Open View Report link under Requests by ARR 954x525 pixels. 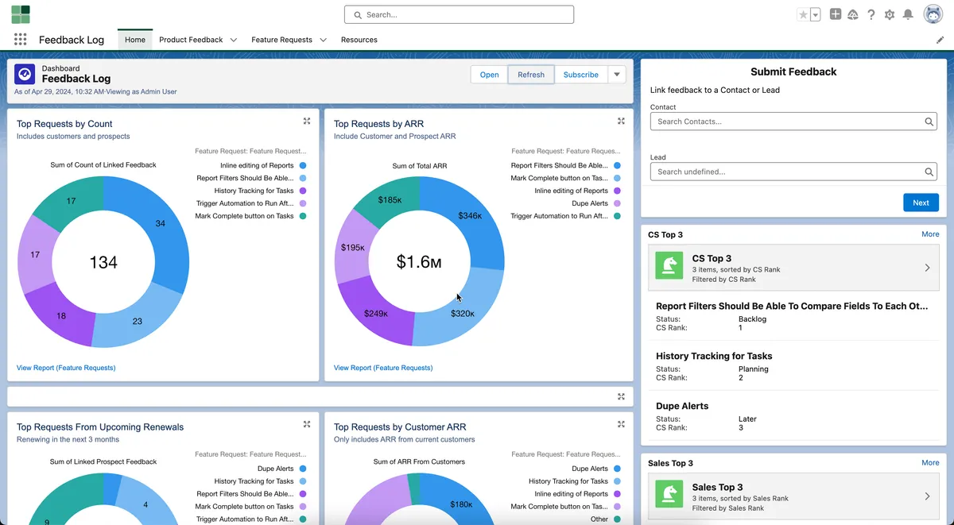tap(383, 368)
